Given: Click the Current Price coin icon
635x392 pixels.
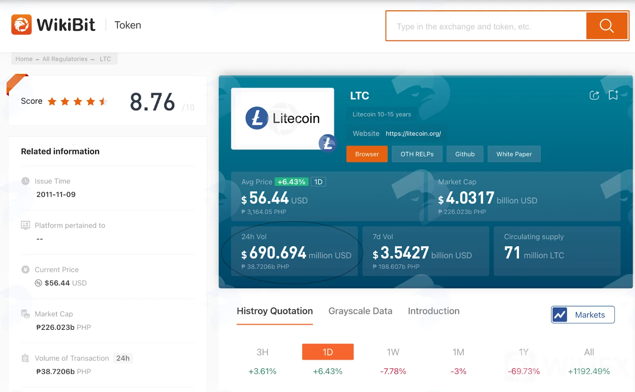Looking at the screenshot, I should [x=25, y=270].
